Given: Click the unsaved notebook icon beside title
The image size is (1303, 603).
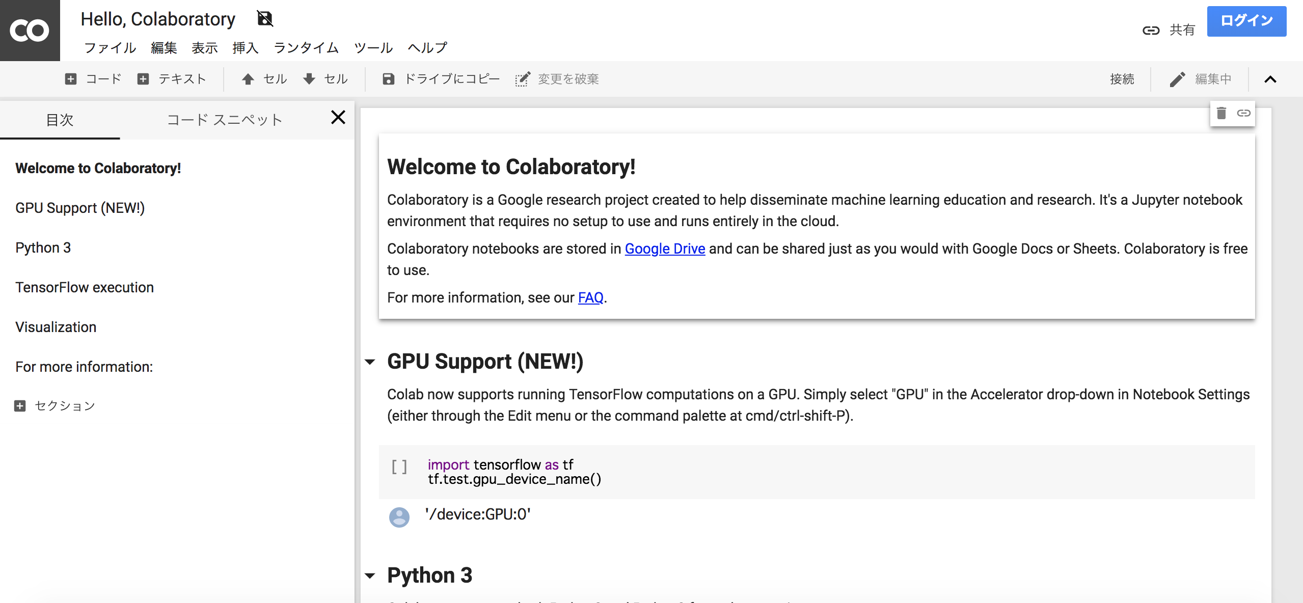Looking at the screenshot, I should (265, 19).
